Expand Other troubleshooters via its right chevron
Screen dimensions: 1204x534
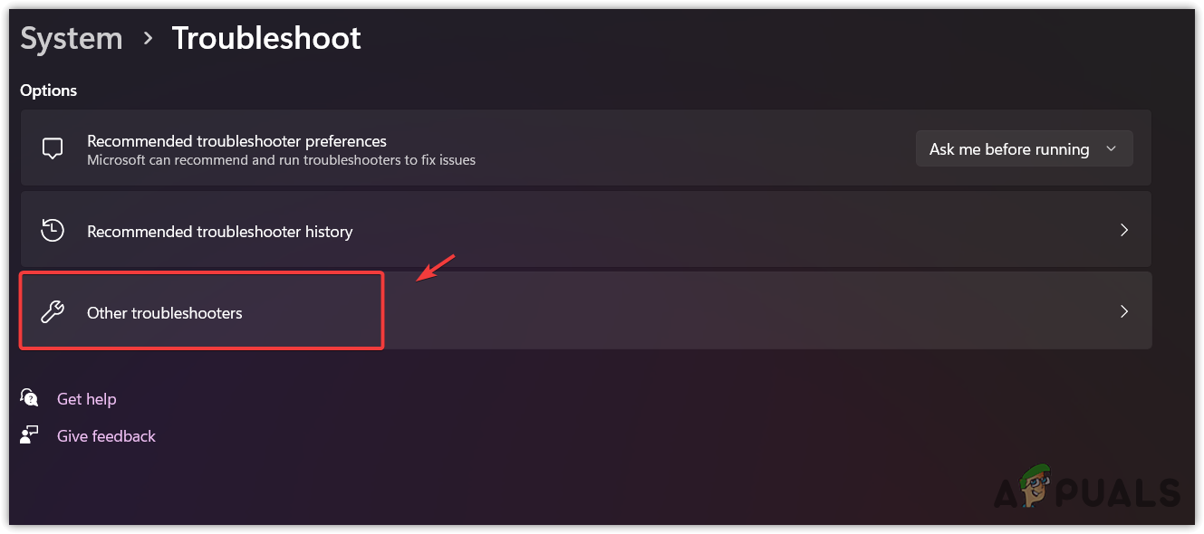[x=1124, y=311]
